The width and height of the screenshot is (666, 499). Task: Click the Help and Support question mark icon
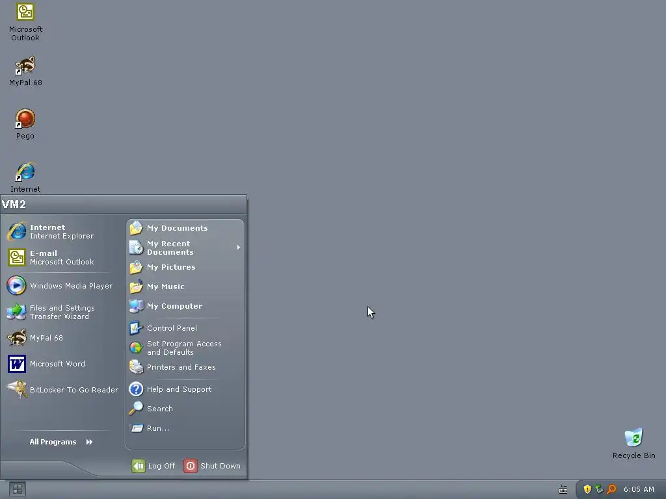coord(136,389)
